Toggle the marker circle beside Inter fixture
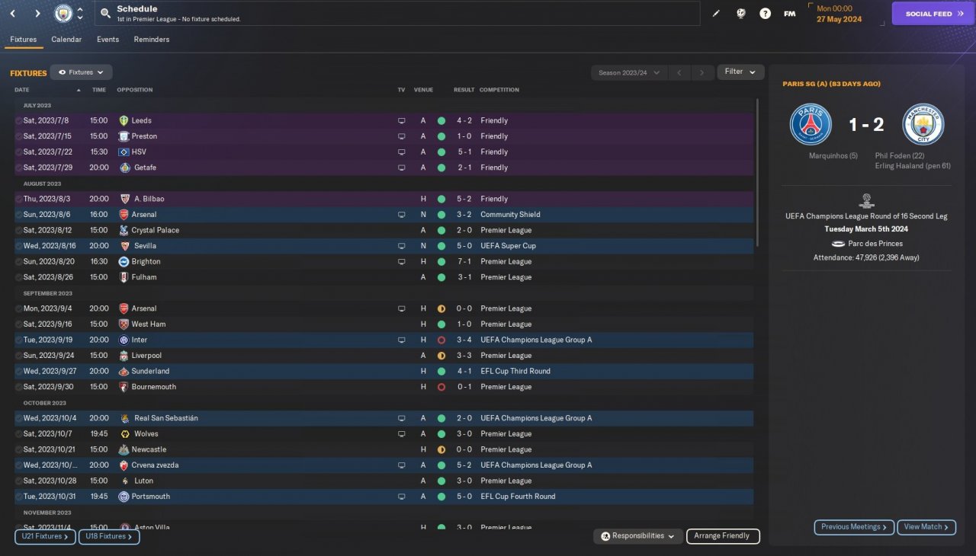Screen dimensions: 976x556 19,340
